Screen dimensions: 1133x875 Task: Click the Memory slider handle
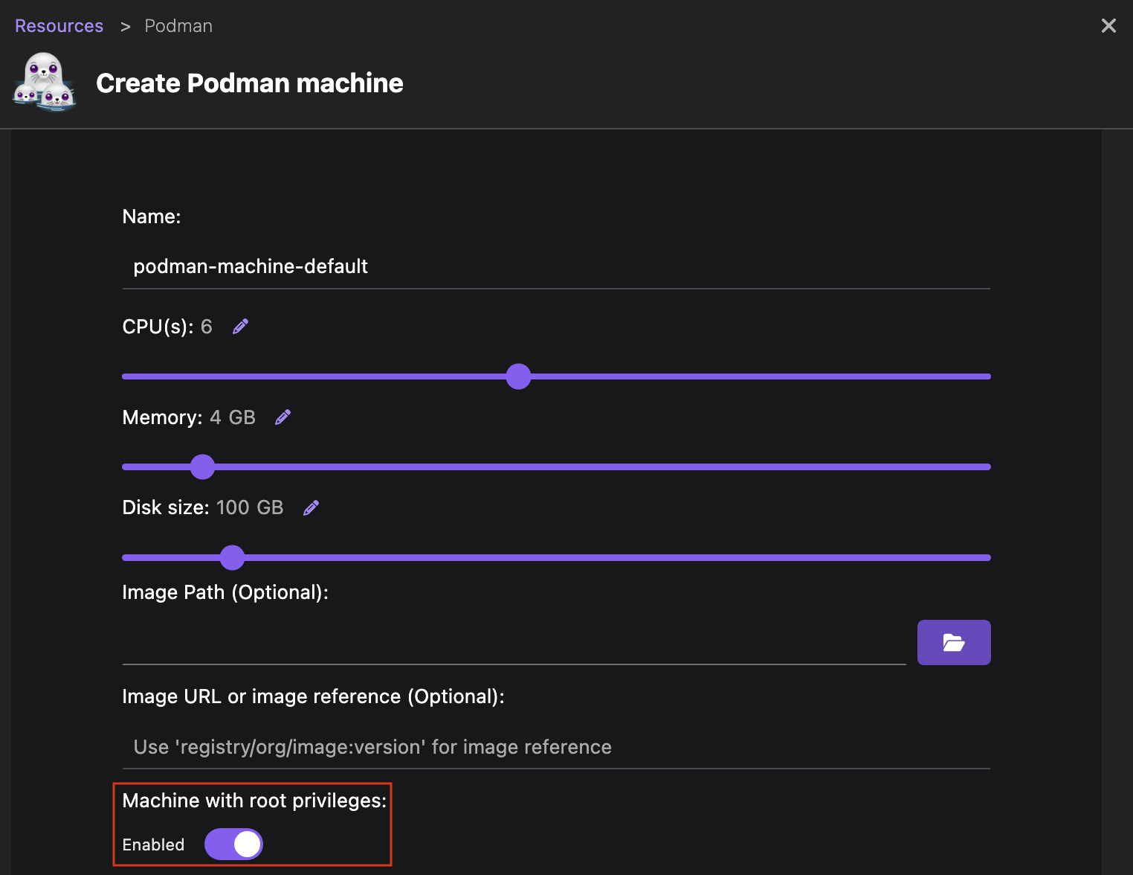click(x=202, y=467)
